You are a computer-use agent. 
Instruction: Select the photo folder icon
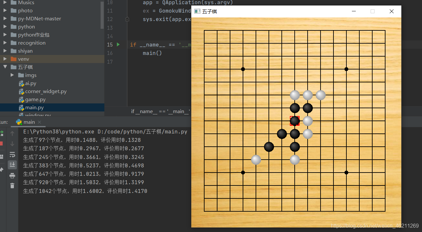point(13,11)
